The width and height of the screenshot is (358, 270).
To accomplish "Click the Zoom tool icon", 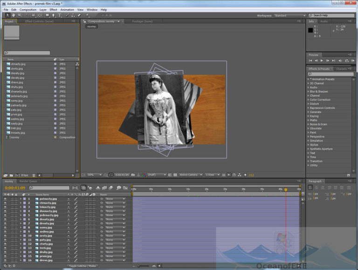I will click(19, 15).
